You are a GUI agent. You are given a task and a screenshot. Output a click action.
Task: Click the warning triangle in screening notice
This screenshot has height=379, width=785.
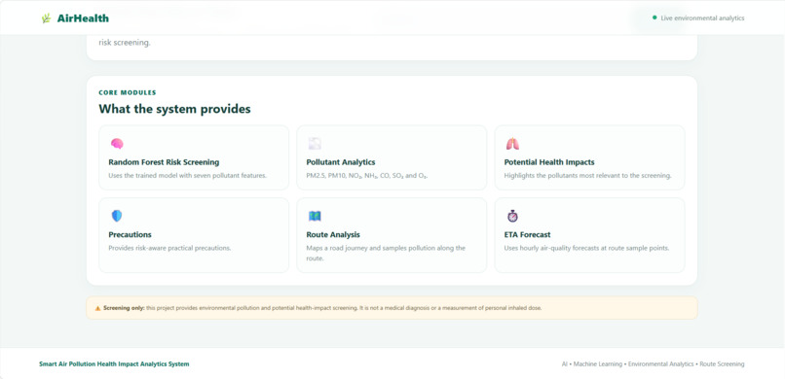pyautogui.click(x=97, y=308)
